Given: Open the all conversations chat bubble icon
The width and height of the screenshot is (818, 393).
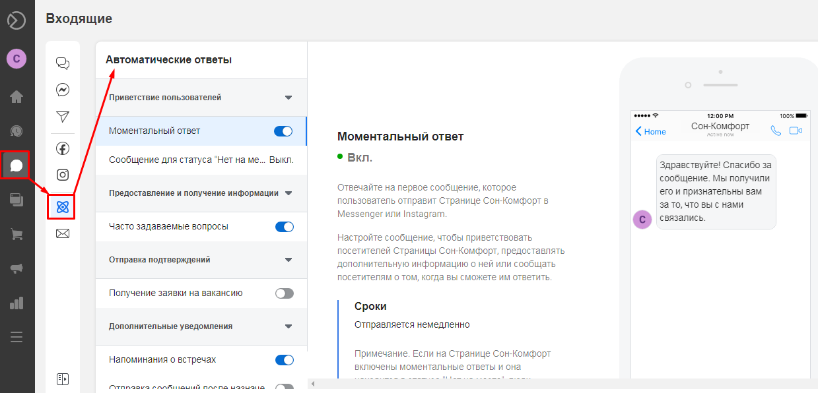Looking at the screenshot, I should [62, 63].
